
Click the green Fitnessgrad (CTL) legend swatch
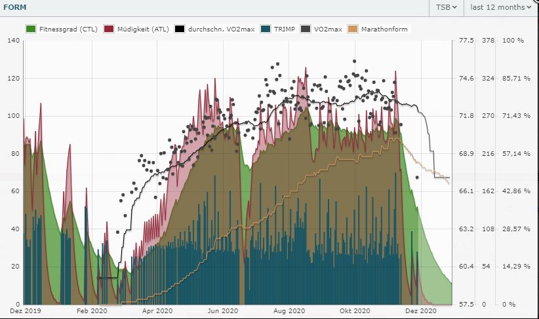pyautogui.click(x=31, y=29)
